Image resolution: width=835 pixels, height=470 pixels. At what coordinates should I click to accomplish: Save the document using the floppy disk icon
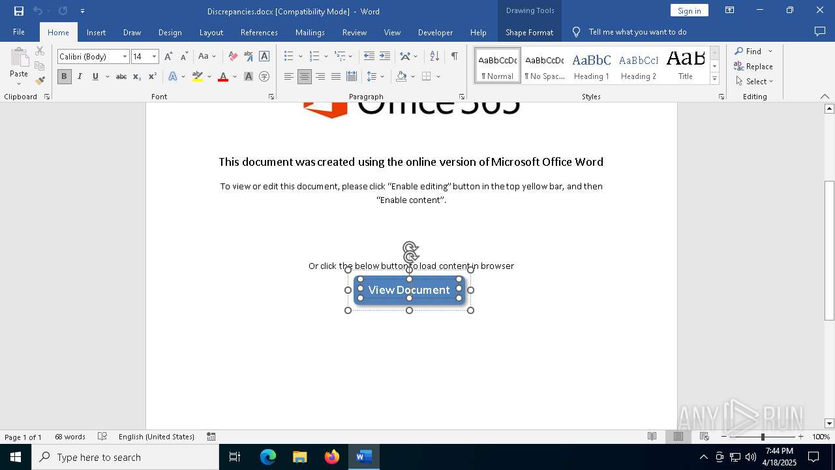[18, 11]
